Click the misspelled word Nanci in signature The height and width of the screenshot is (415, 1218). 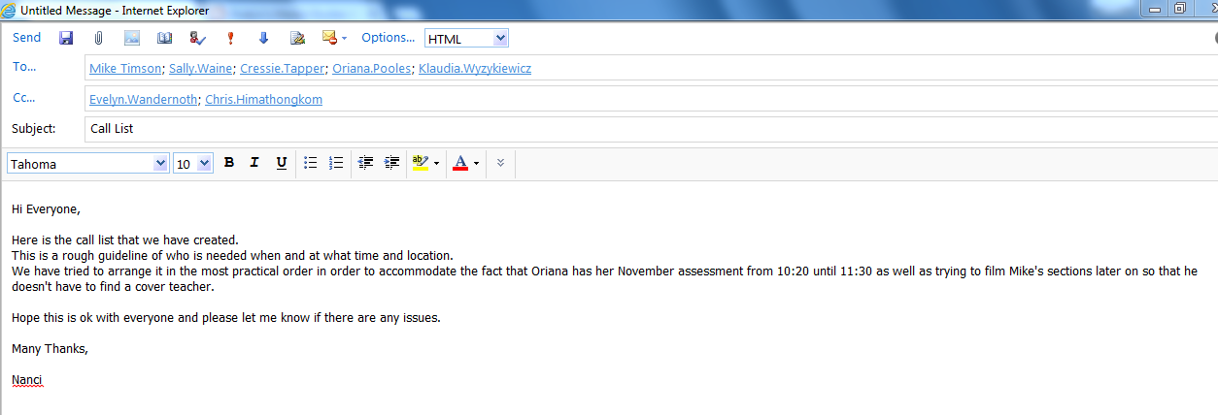point(26,379)
